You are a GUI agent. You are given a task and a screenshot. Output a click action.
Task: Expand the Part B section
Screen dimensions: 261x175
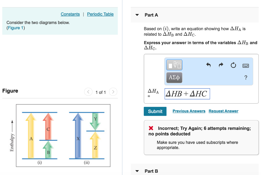tap(137, 171)
